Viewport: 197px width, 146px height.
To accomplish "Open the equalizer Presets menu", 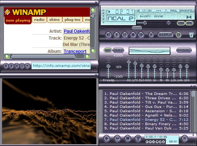I will [184, 50].
